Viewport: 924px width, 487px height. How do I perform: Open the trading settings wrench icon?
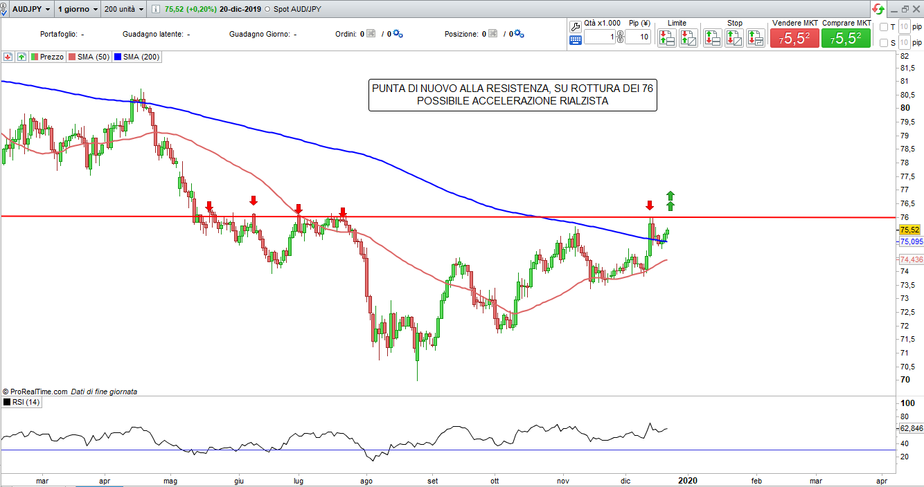pos(575,26)
